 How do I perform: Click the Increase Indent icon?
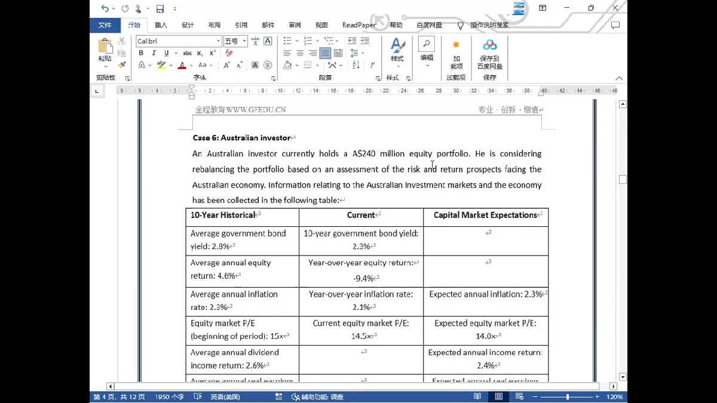(364, 41)
